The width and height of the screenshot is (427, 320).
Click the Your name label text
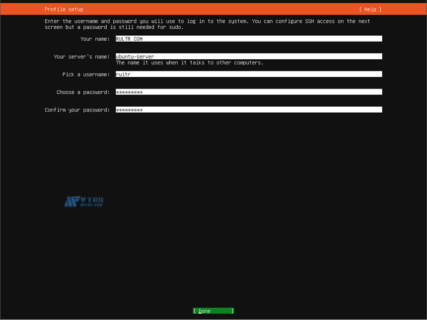96,38
